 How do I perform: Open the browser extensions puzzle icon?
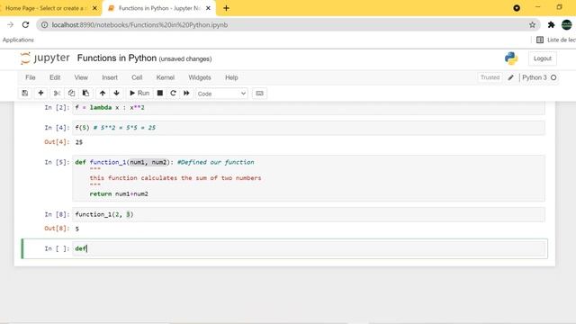pos(551,24)
